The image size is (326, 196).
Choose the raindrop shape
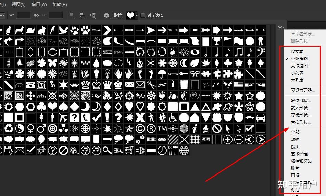[x=96, y=63]
